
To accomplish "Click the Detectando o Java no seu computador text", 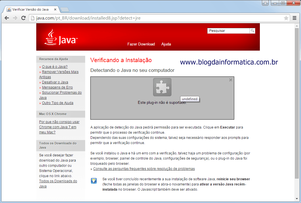I will [132, 70].
